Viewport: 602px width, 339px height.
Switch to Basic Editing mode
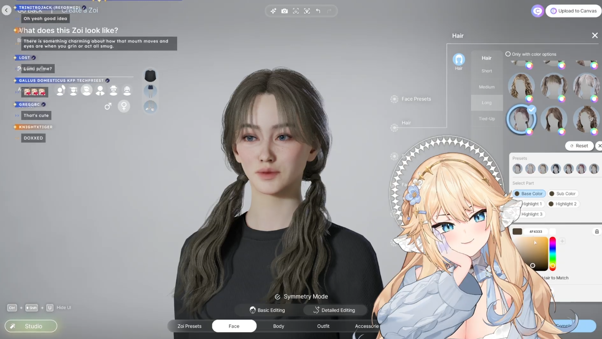click(267, 310)
